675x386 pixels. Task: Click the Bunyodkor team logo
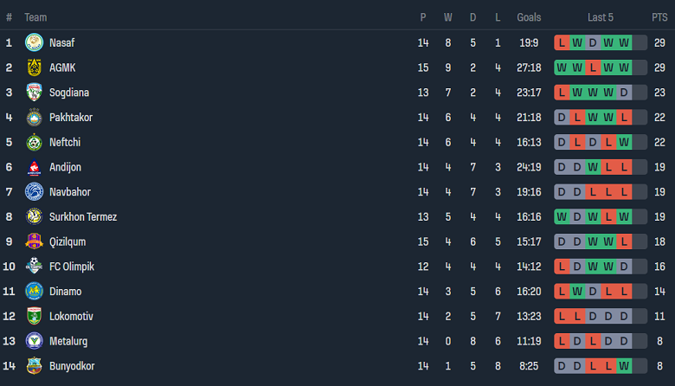coord(34,366)
